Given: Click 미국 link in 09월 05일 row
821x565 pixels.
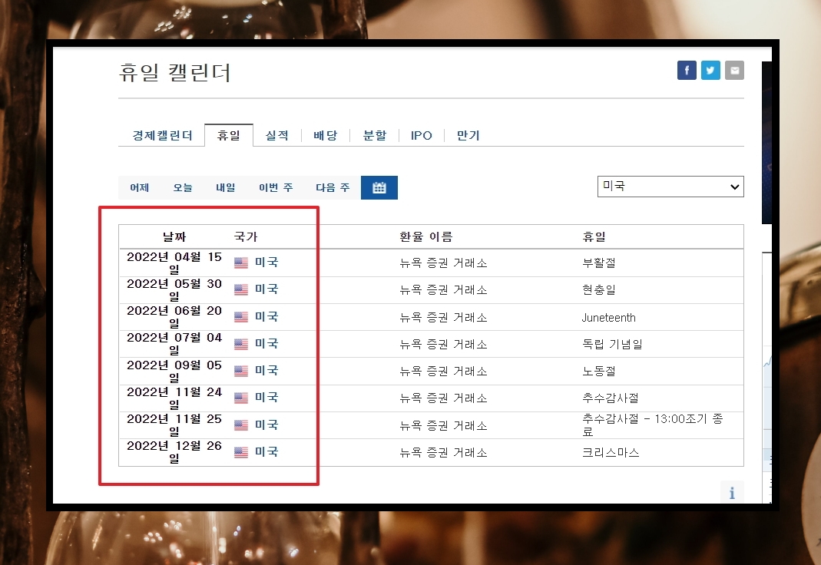Looking at the screenshot, I should (x=266, y=370).
